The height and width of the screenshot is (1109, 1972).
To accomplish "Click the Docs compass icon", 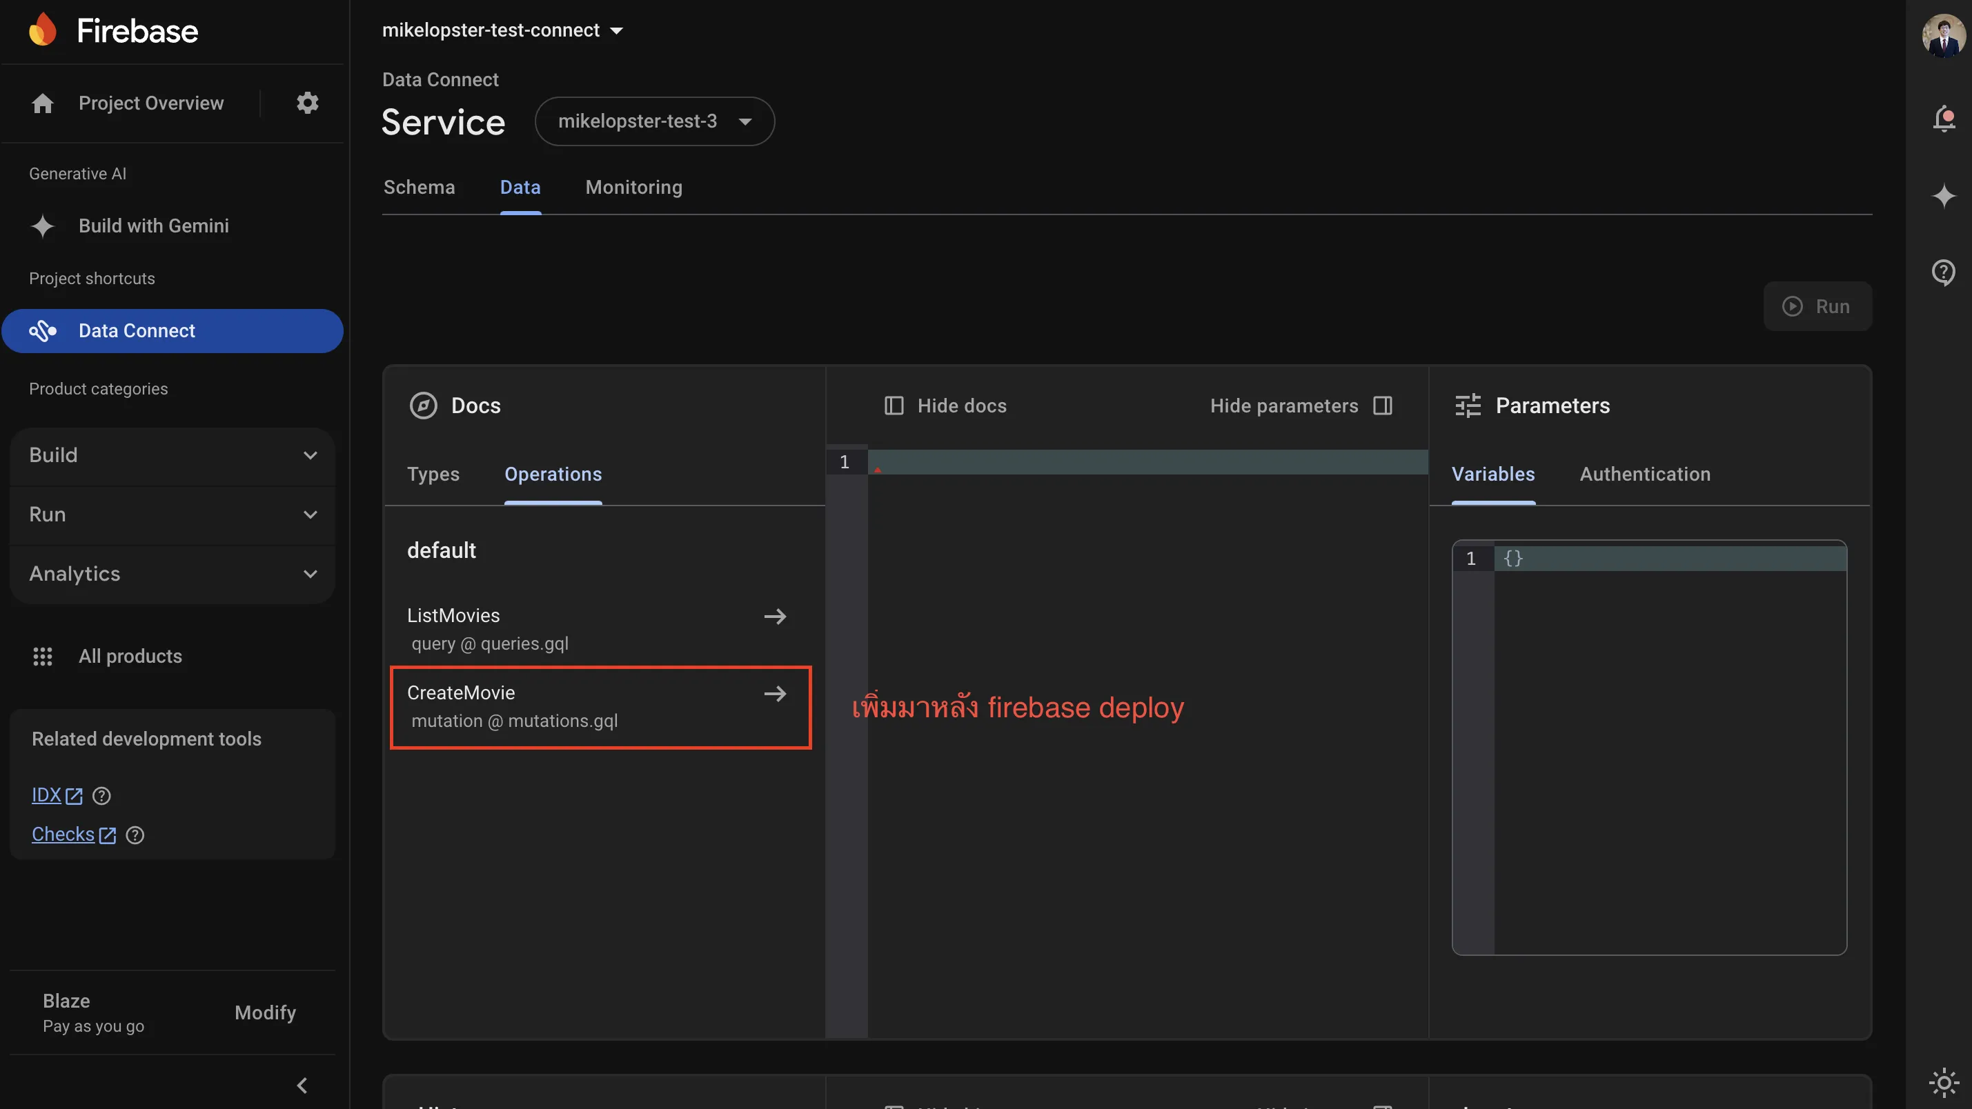I will coord(424,406).
